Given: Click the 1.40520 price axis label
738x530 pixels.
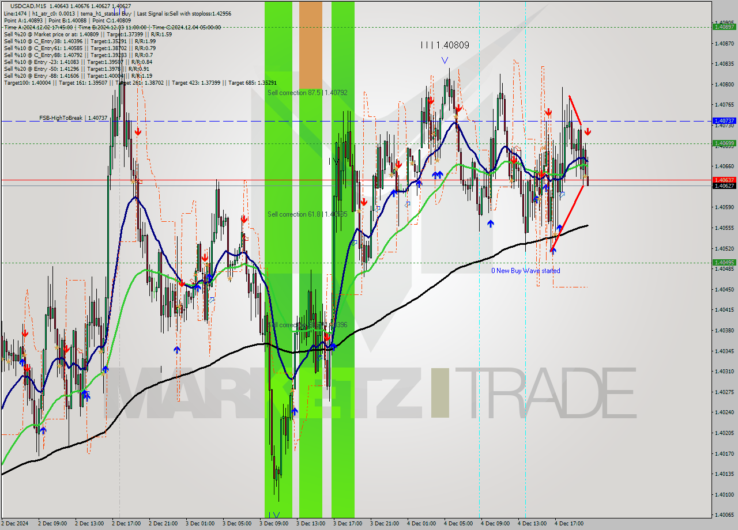Looking at the screenshot, I should tap(724, 248).
